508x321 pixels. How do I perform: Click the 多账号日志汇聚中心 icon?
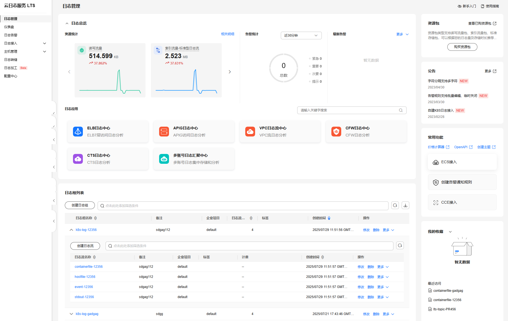[164, 159]
